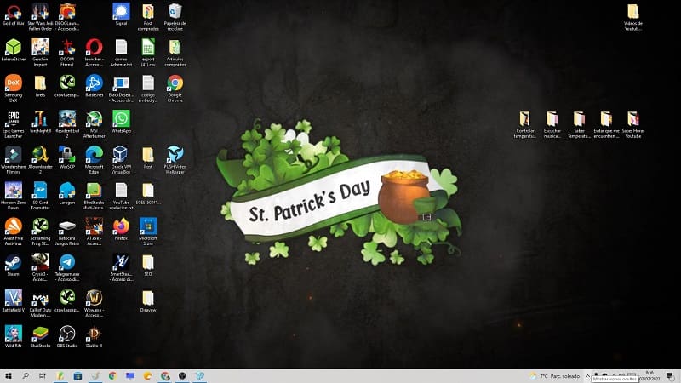Open the notification center icon
Screen dimensions: 681x383
(x=670, y=376)
